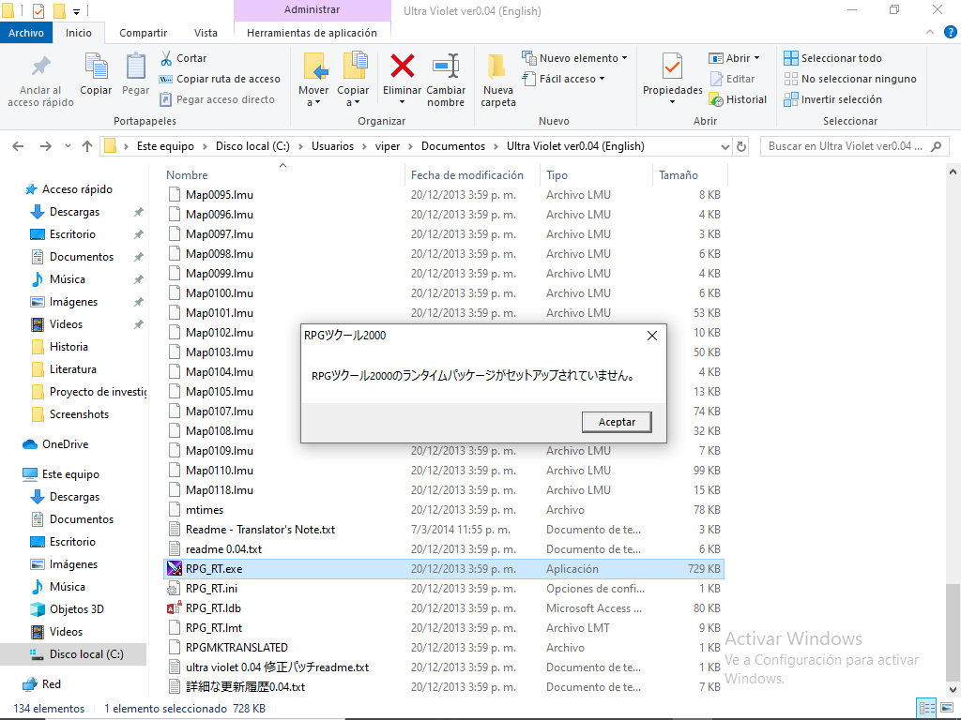961x720 pixels.
Task: Close the RPGツクール2000 dialog
Action: (x=652, y=336)
